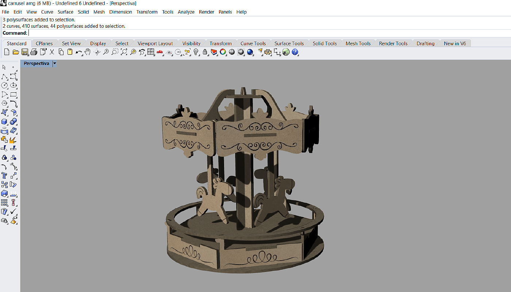Image resolution: width=511 pixels, height=292 pixels.
Task: Open the color wheel object properties icon
Action: click(223, 52)
